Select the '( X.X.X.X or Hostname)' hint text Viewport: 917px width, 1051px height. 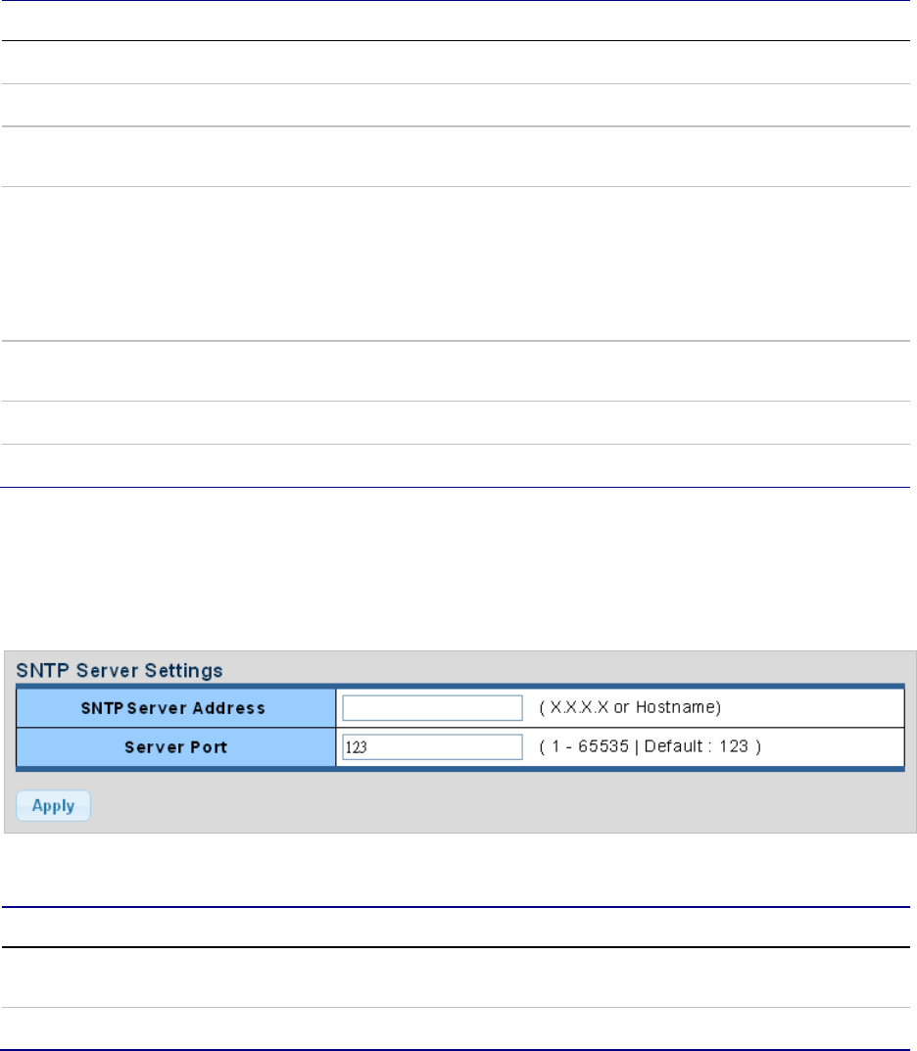tap(630, 707)
